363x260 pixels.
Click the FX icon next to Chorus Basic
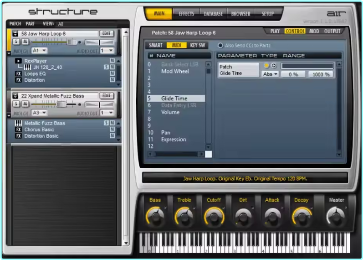[x=18, y=130]
